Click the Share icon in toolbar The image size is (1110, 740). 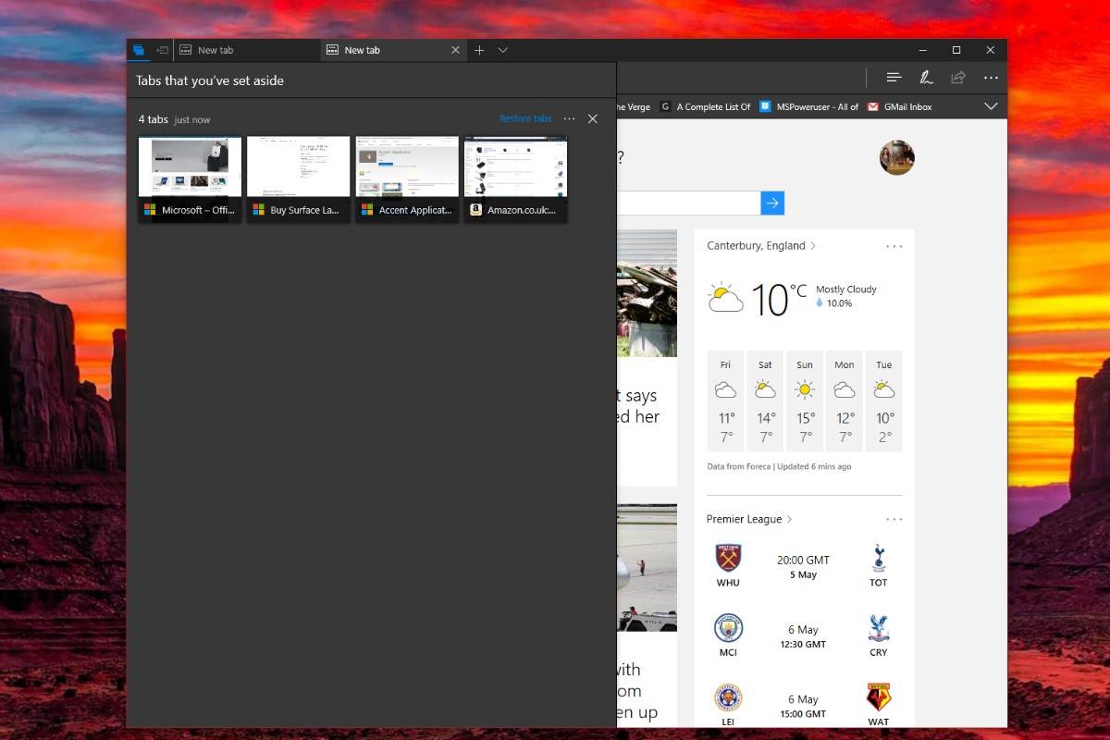click(x=958, y=78)
